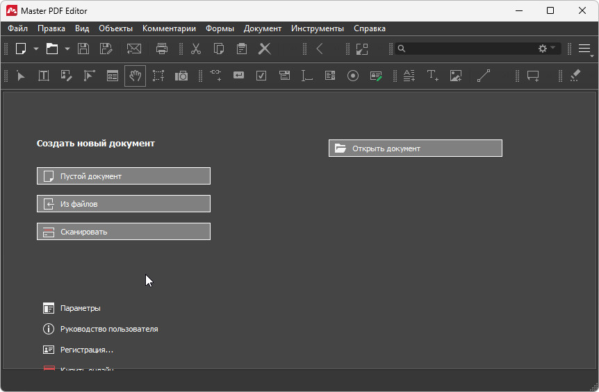Open the Инструменты menu

(x=318, y=28)
